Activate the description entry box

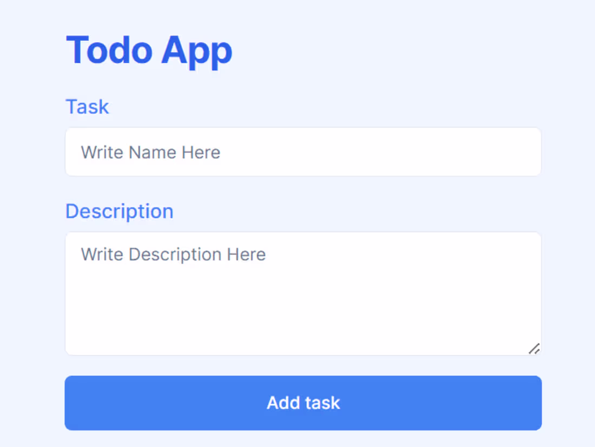(303, 292)
